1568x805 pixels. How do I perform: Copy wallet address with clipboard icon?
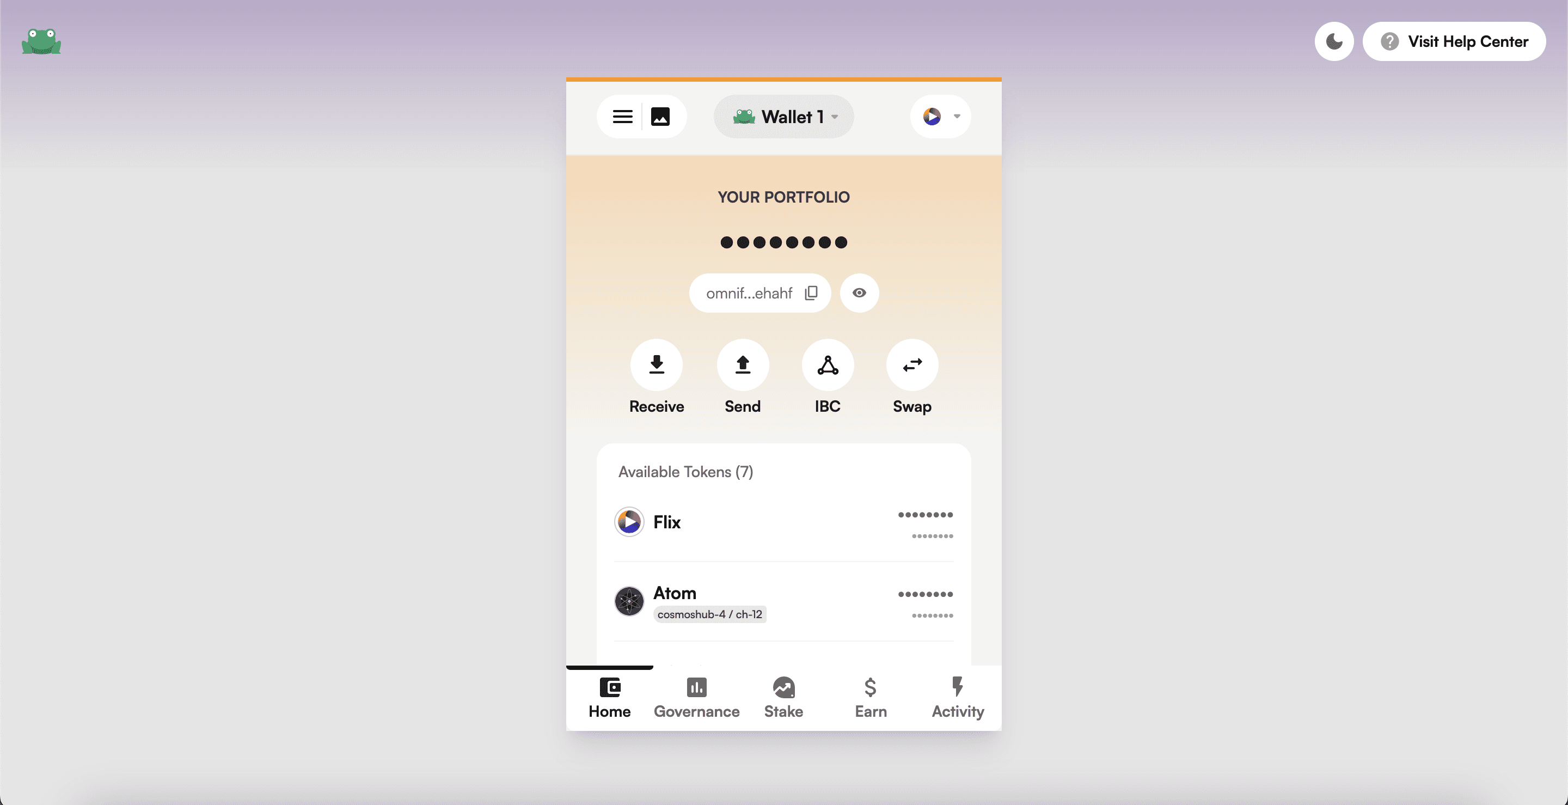(811, 292)
